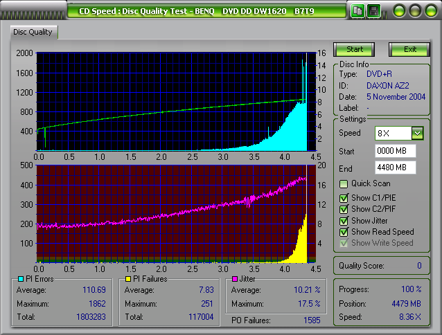Uncheck Show C2/PIF
The height and width of the screenshot is (335, 442).
(x=344, y=210)
